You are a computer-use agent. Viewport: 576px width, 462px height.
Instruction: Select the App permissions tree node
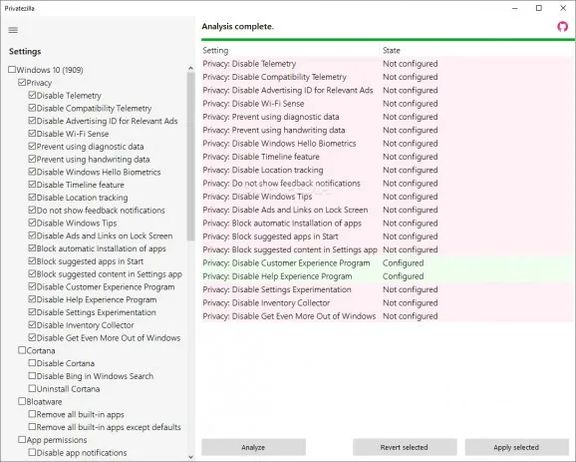pyautogui.click(x=57, y=440)
